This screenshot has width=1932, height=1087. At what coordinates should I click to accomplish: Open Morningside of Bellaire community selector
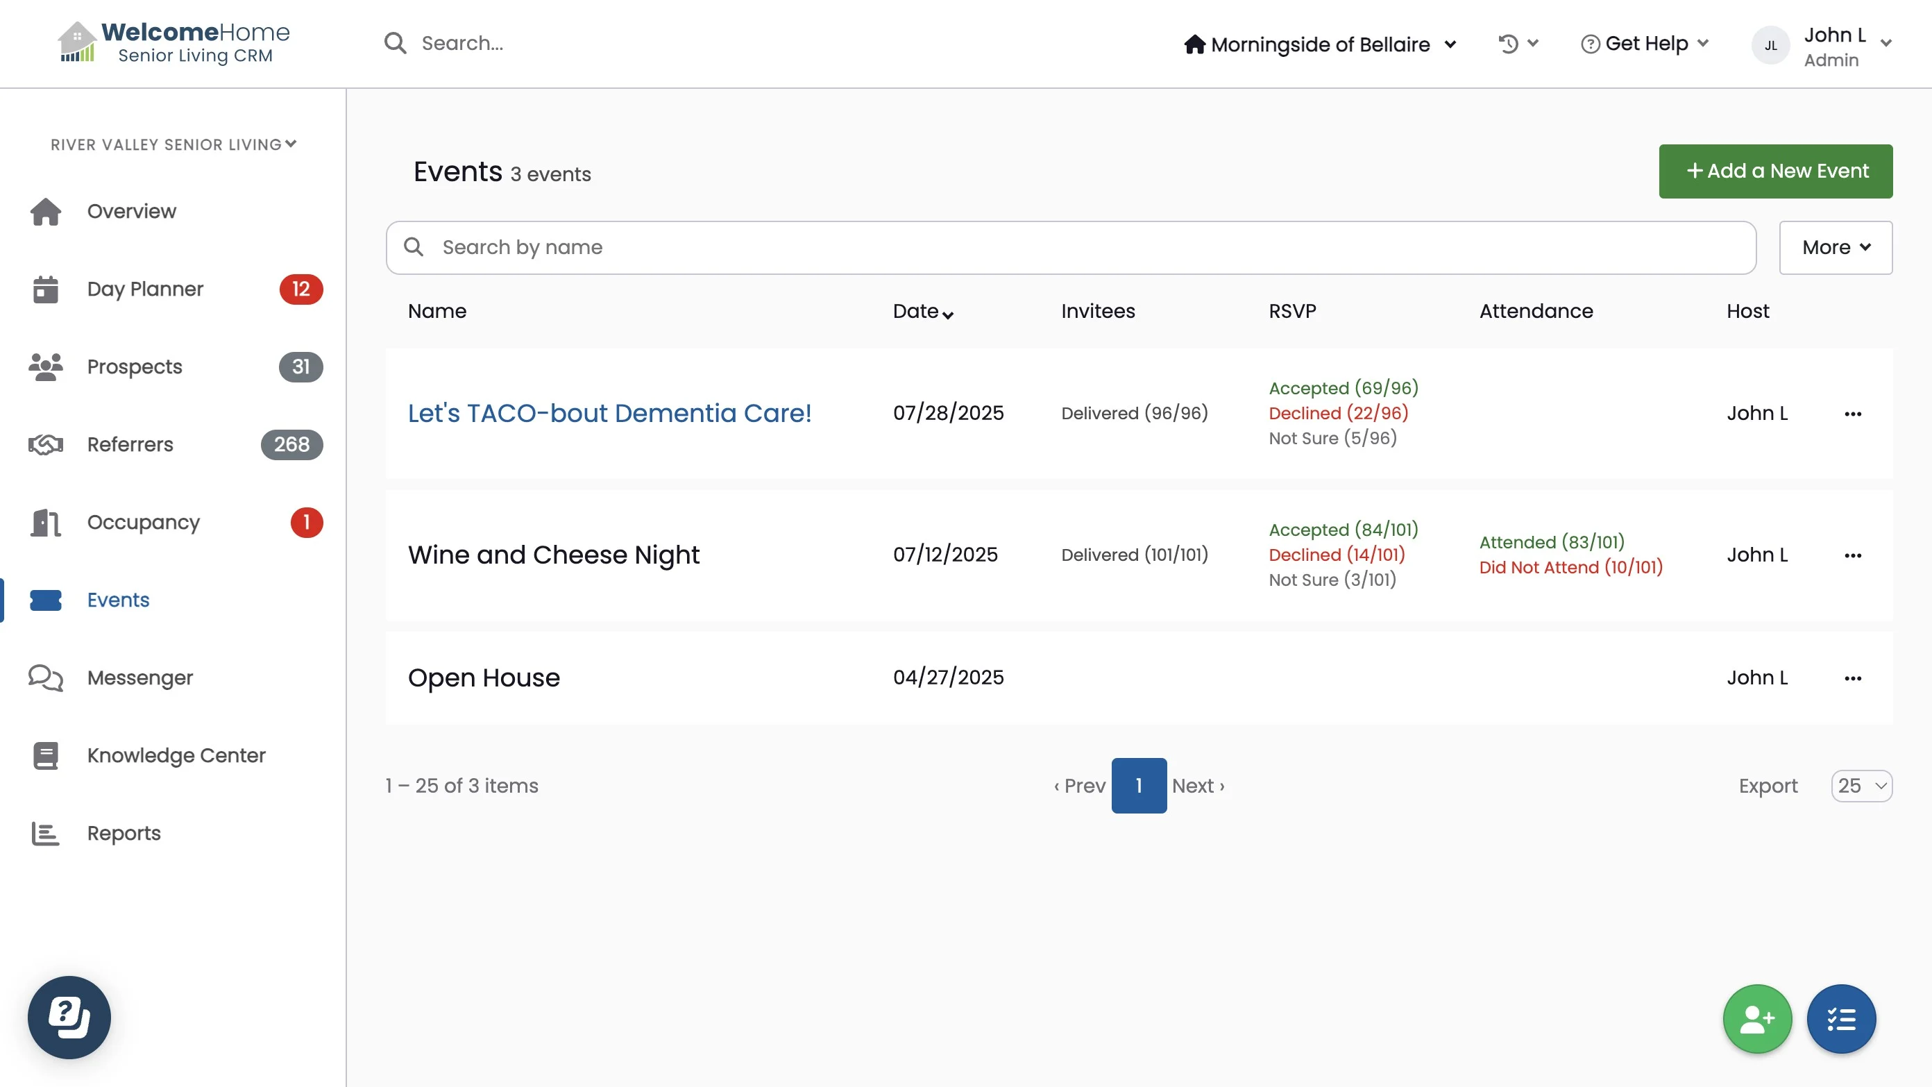point(1320,44)
